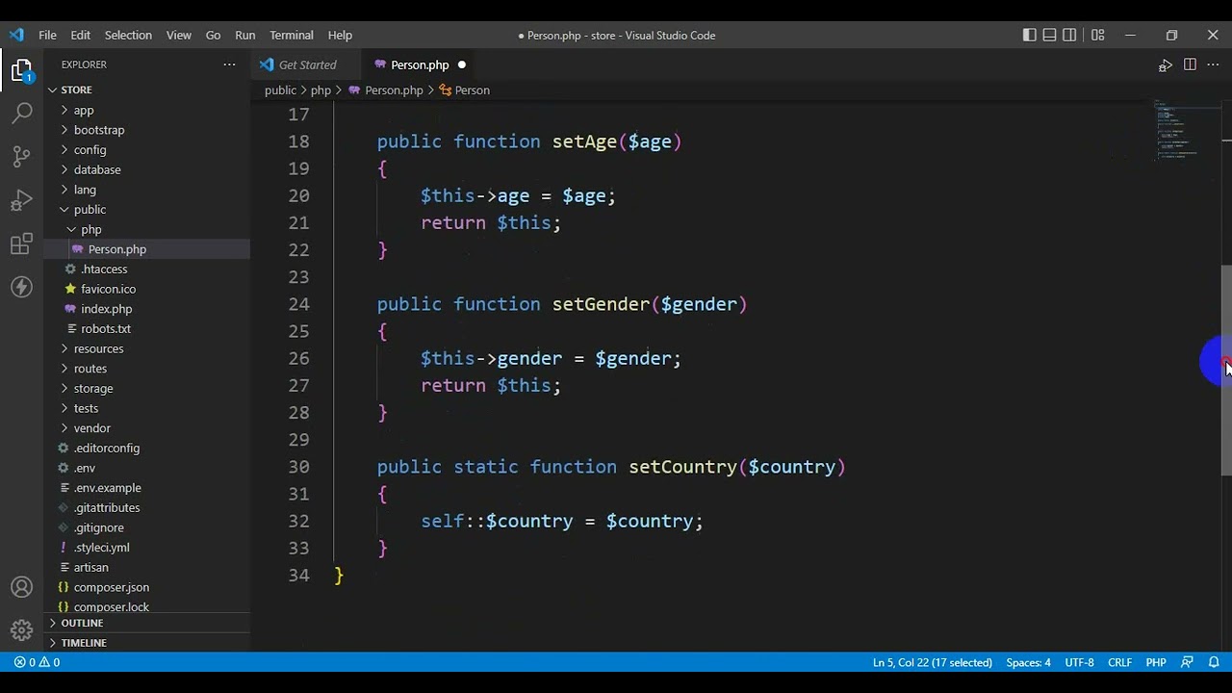Open the Help menu
The image size is (1232, 693).
(340, 35)
